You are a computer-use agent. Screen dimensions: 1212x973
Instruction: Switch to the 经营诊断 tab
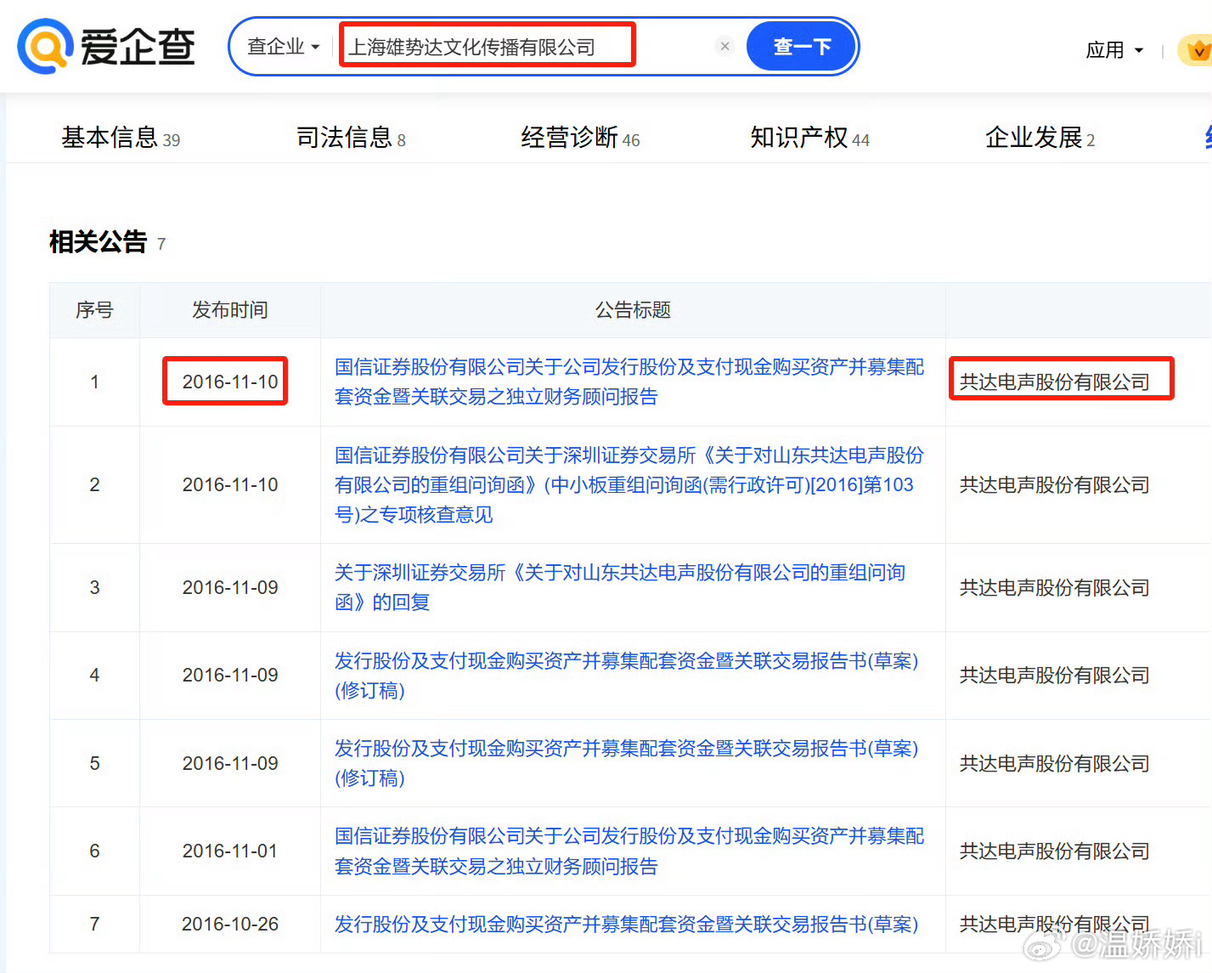(x=580, y=137)
